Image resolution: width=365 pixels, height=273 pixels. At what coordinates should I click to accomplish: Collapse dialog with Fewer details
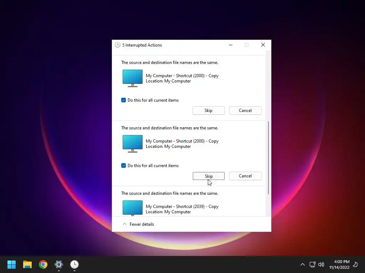138,224
